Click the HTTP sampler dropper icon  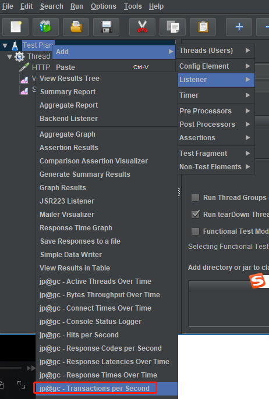pyautogui.click(x=24, y=67)
